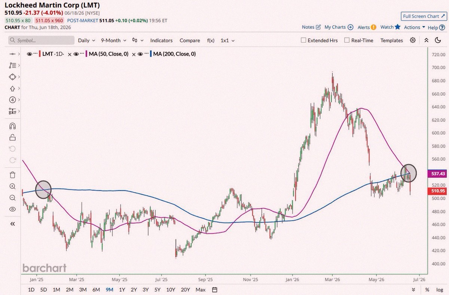Select the 6M range tab
Viewport: 449px width, 295px height.
tap(96, 290)
